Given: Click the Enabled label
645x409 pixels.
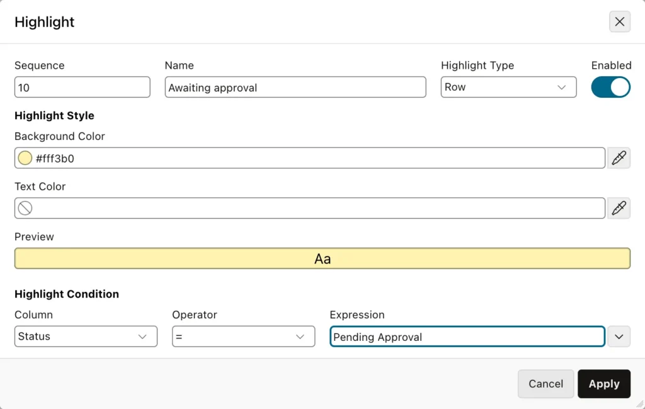Looking at the screenshot, I should pos(611,66).
